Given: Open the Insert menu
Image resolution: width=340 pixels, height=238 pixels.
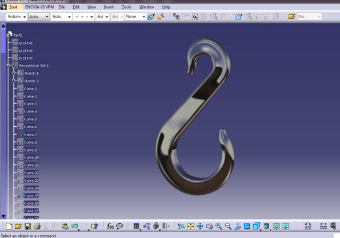Looking at the screenshot, I should [x=108, y=7].
